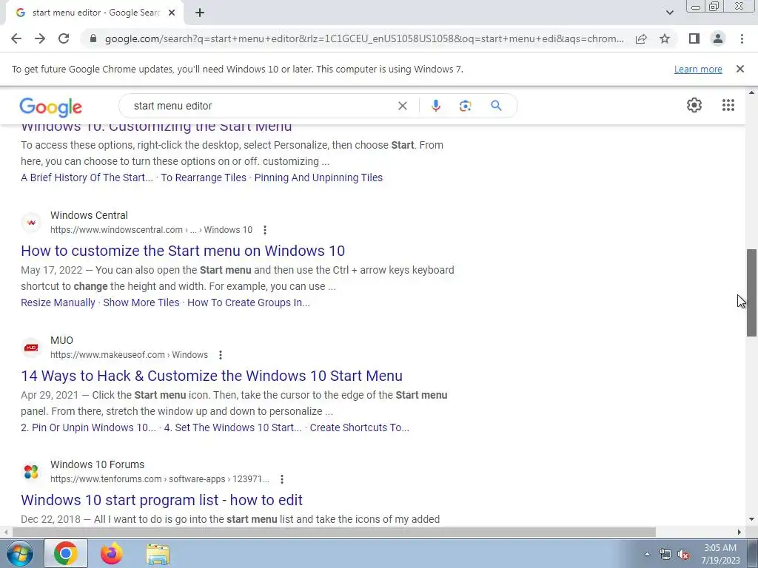Go back to the previous page

(x=16, y=38)
